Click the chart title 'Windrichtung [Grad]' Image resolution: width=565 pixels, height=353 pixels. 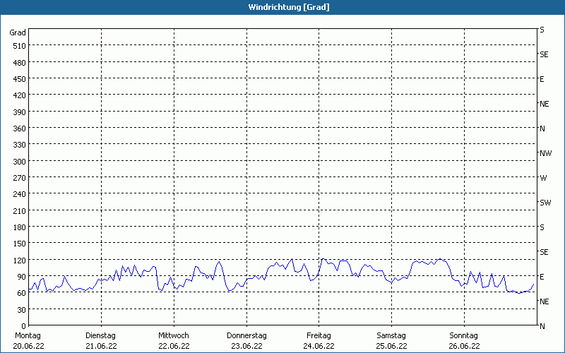(289, 7)
